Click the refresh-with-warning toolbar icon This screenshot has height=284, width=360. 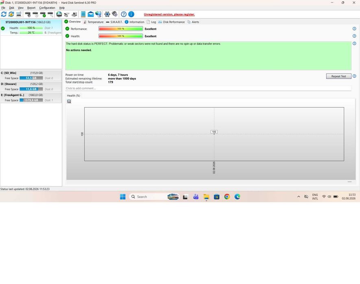coord(11,14)
